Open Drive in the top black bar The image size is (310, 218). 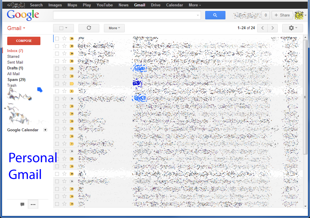pyautogui.click(x=156, y=5)
